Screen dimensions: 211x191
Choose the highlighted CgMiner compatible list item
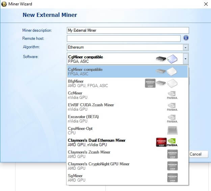click(x=127, y=72)
